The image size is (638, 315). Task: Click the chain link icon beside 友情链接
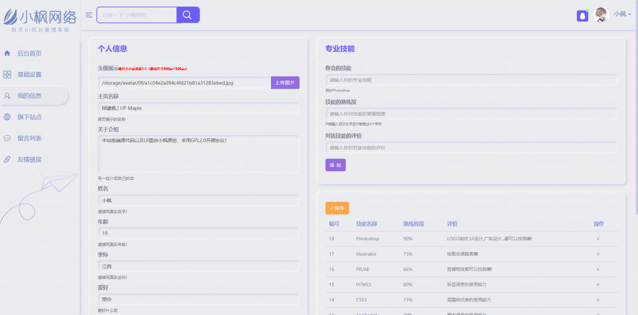pyautogui.click(x=7, y=159)
